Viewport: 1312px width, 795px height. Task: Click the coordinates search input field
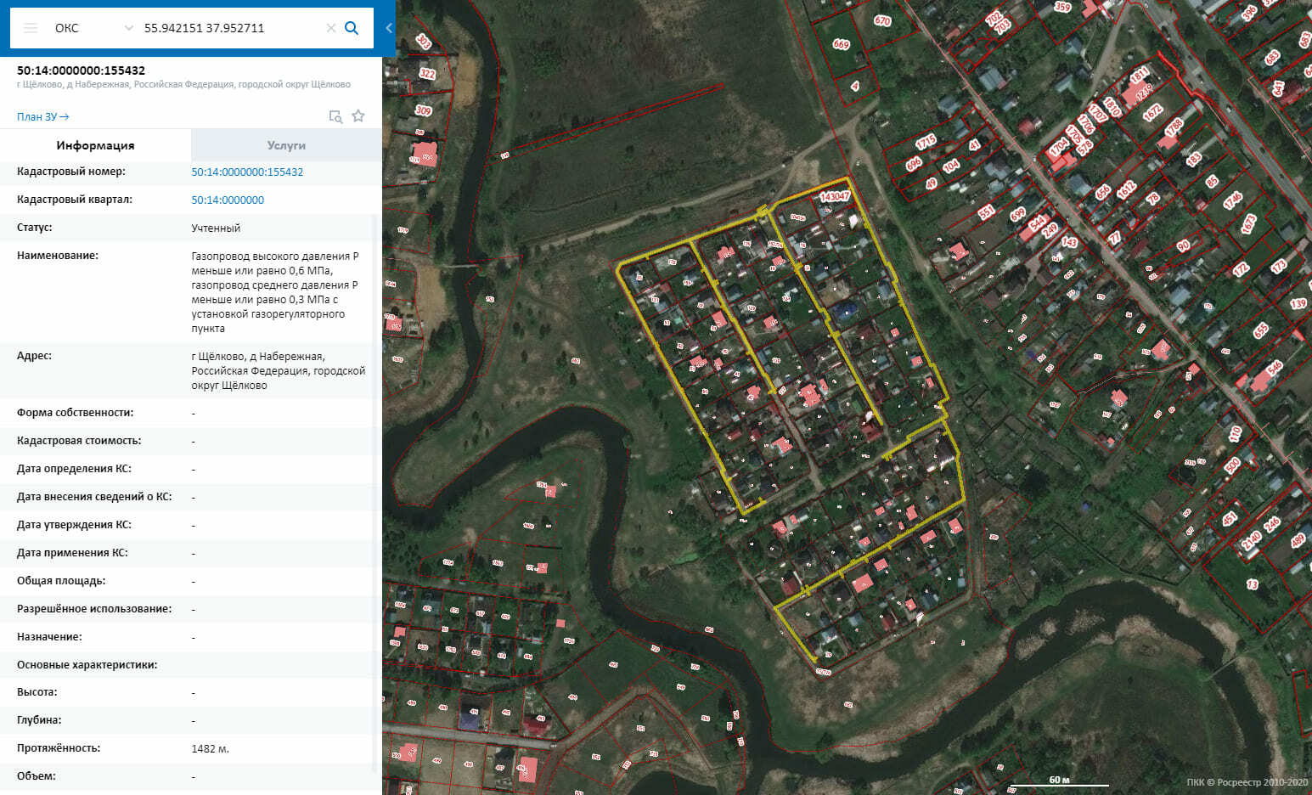[x=231, y=28]
